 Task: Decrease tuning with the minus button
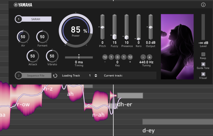click(143, 57)
